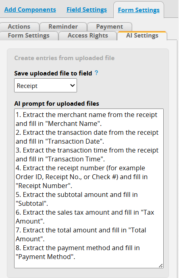Screen dimensions: 179x278
Task: Expand the Receipt field dropdown
Action: point(46,86)
